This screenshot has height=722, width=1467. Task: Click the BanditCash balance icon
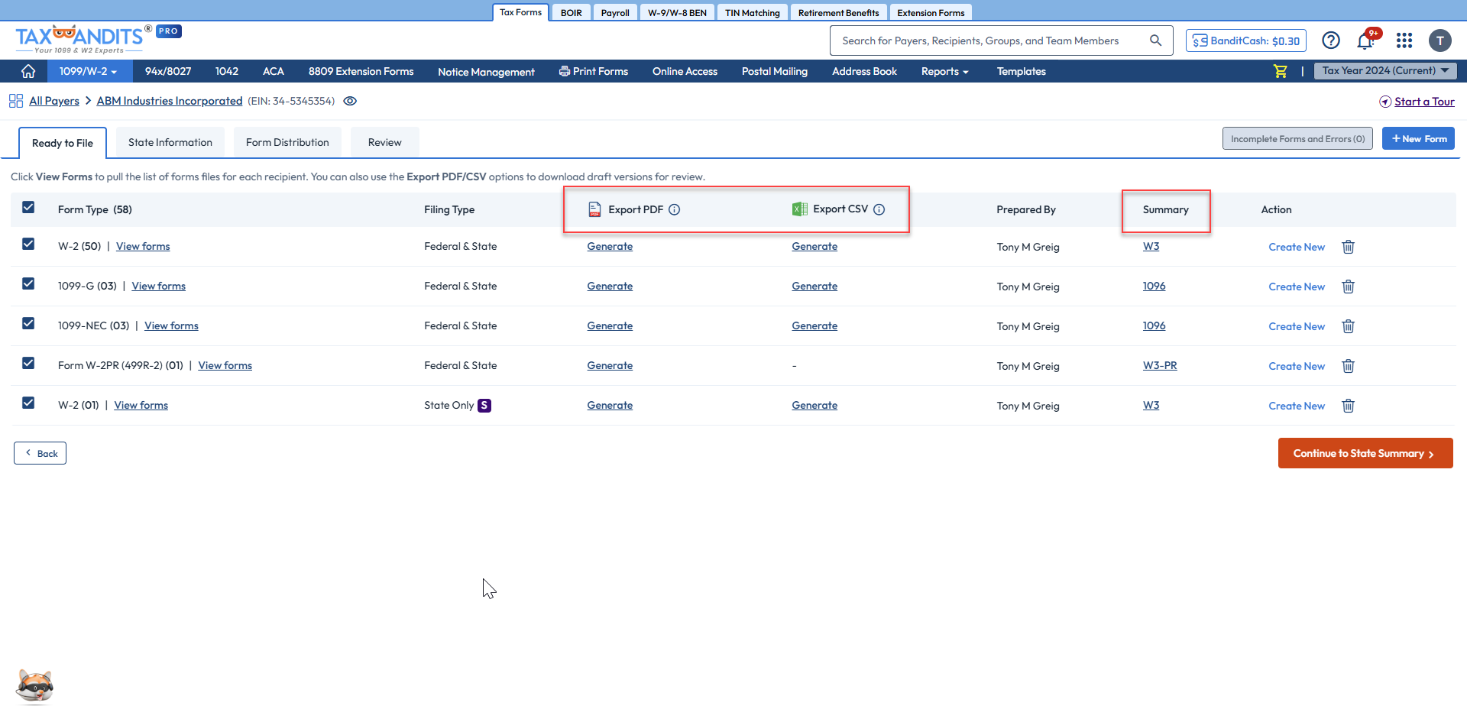pos(1200,40)
